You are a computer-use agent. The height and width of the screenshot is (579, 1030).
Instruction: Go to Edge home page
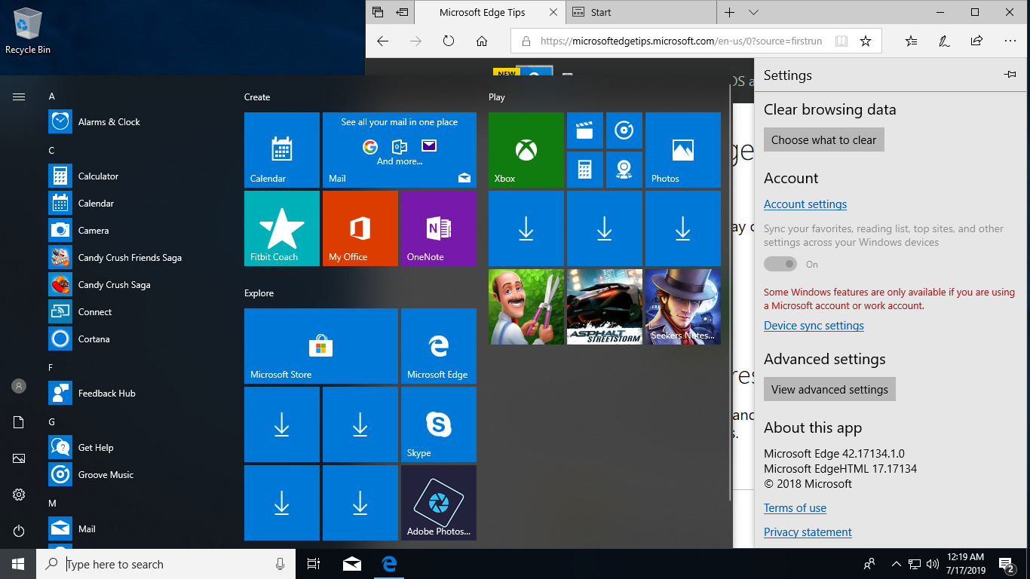tap(482, 41)
